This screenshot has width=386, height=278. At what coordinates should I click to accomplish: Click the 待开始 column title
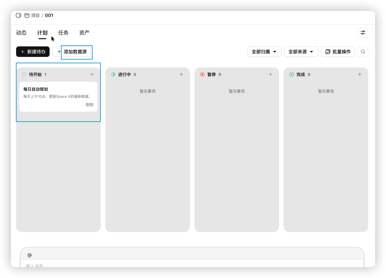click(x=35, y=74)
